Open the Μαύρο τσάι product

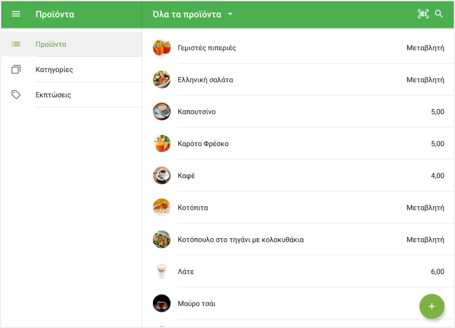point(197,304)
